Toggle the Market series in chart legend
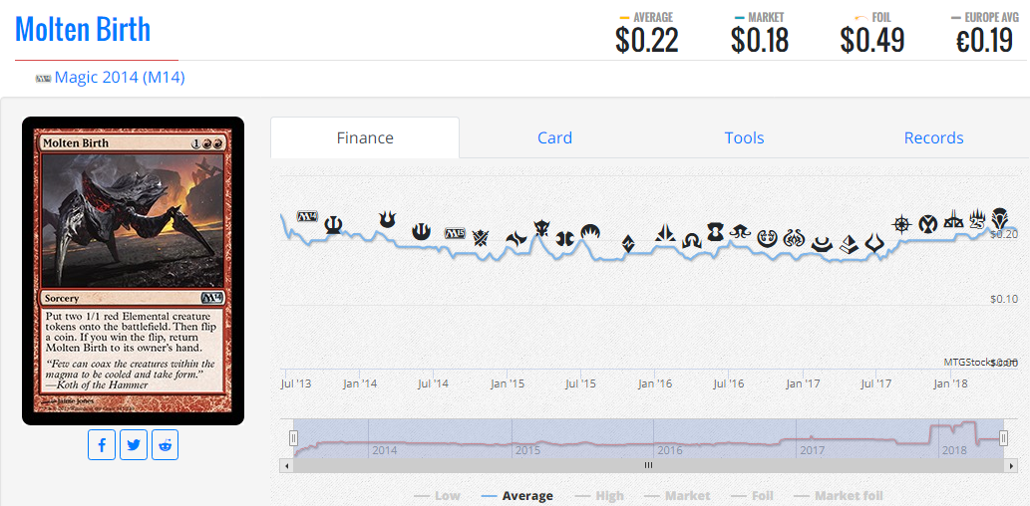Image resolution: width=1030 pixels, height=506 pixels. (677, 496)
